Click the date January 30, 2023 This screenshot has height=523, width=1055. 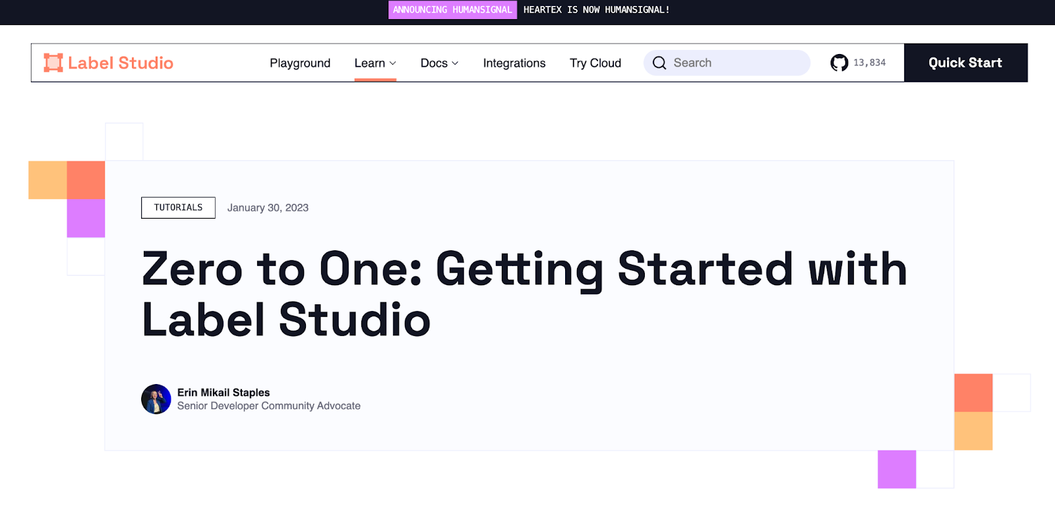(268, 207)
